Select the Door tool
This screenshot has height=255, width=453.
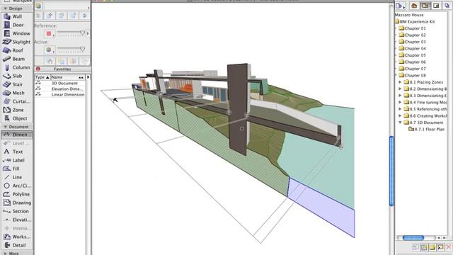[x=17, y=25]
